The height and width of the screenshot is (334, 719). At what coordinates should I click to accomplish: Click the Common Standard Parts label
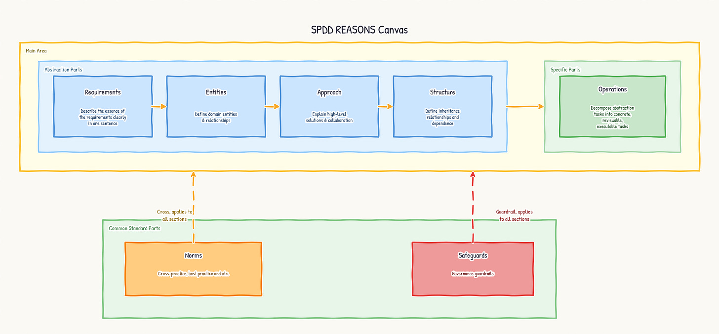pyautogui.click(x=134, y=228)
